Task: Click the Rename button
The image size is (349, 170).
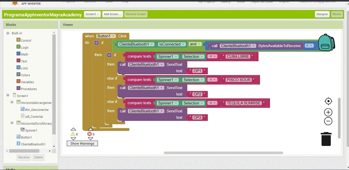Action: 24,157
